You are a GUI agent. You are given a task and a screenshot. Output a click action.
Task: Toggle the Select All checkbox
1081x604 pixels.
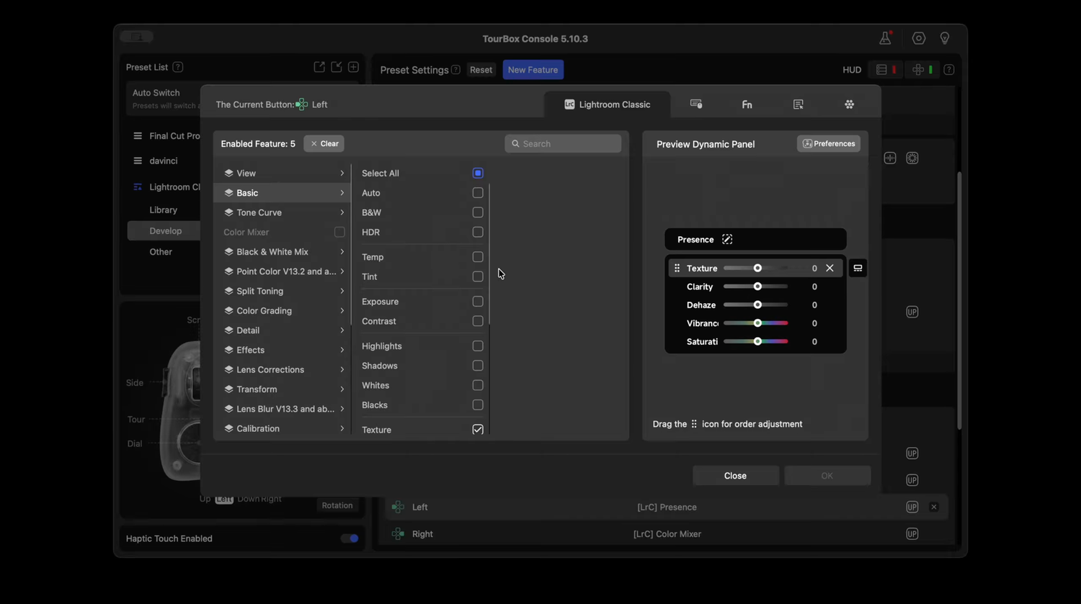(478, 173)
